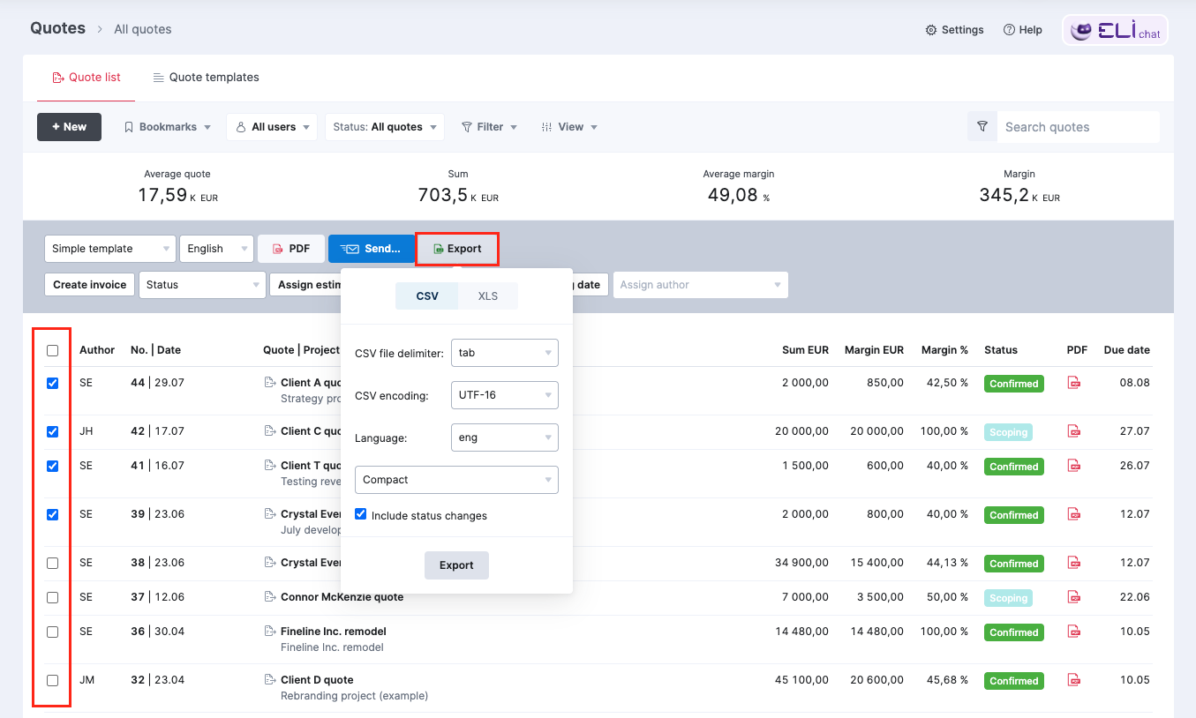The width and height of the screenshot is (1196, 718).
Task: Uncheck the checkbox for quote 42
Action: coord(52,432)
